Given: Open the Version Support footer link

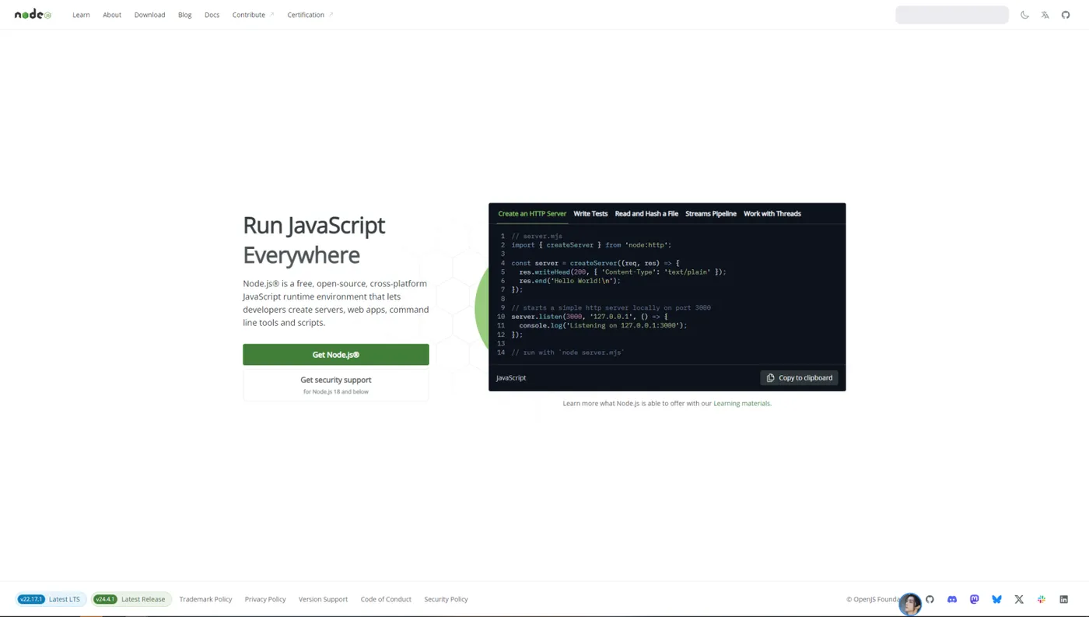Looking at the screenshot, I should [x=323, y=599].
